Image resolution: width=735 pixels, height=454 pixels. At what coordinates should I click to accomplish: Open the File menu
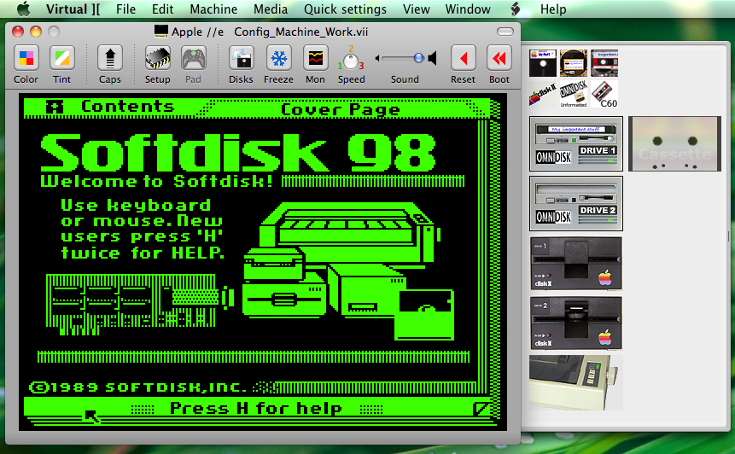coord(125,9)
